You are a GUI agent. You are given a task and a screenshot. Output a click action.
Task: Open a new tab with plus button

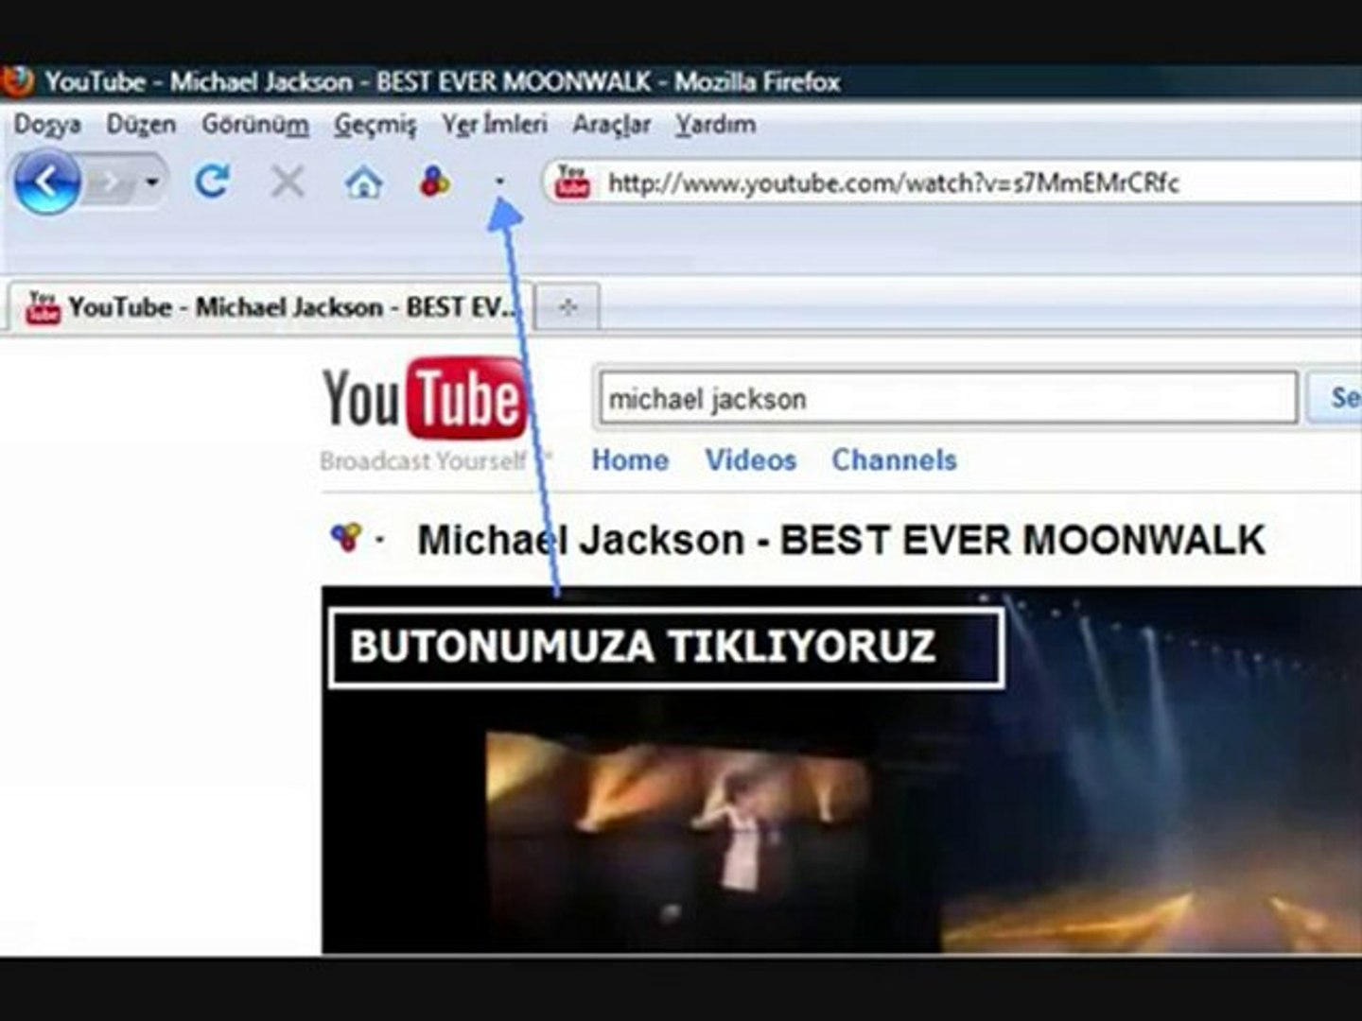tap(567, 307)
